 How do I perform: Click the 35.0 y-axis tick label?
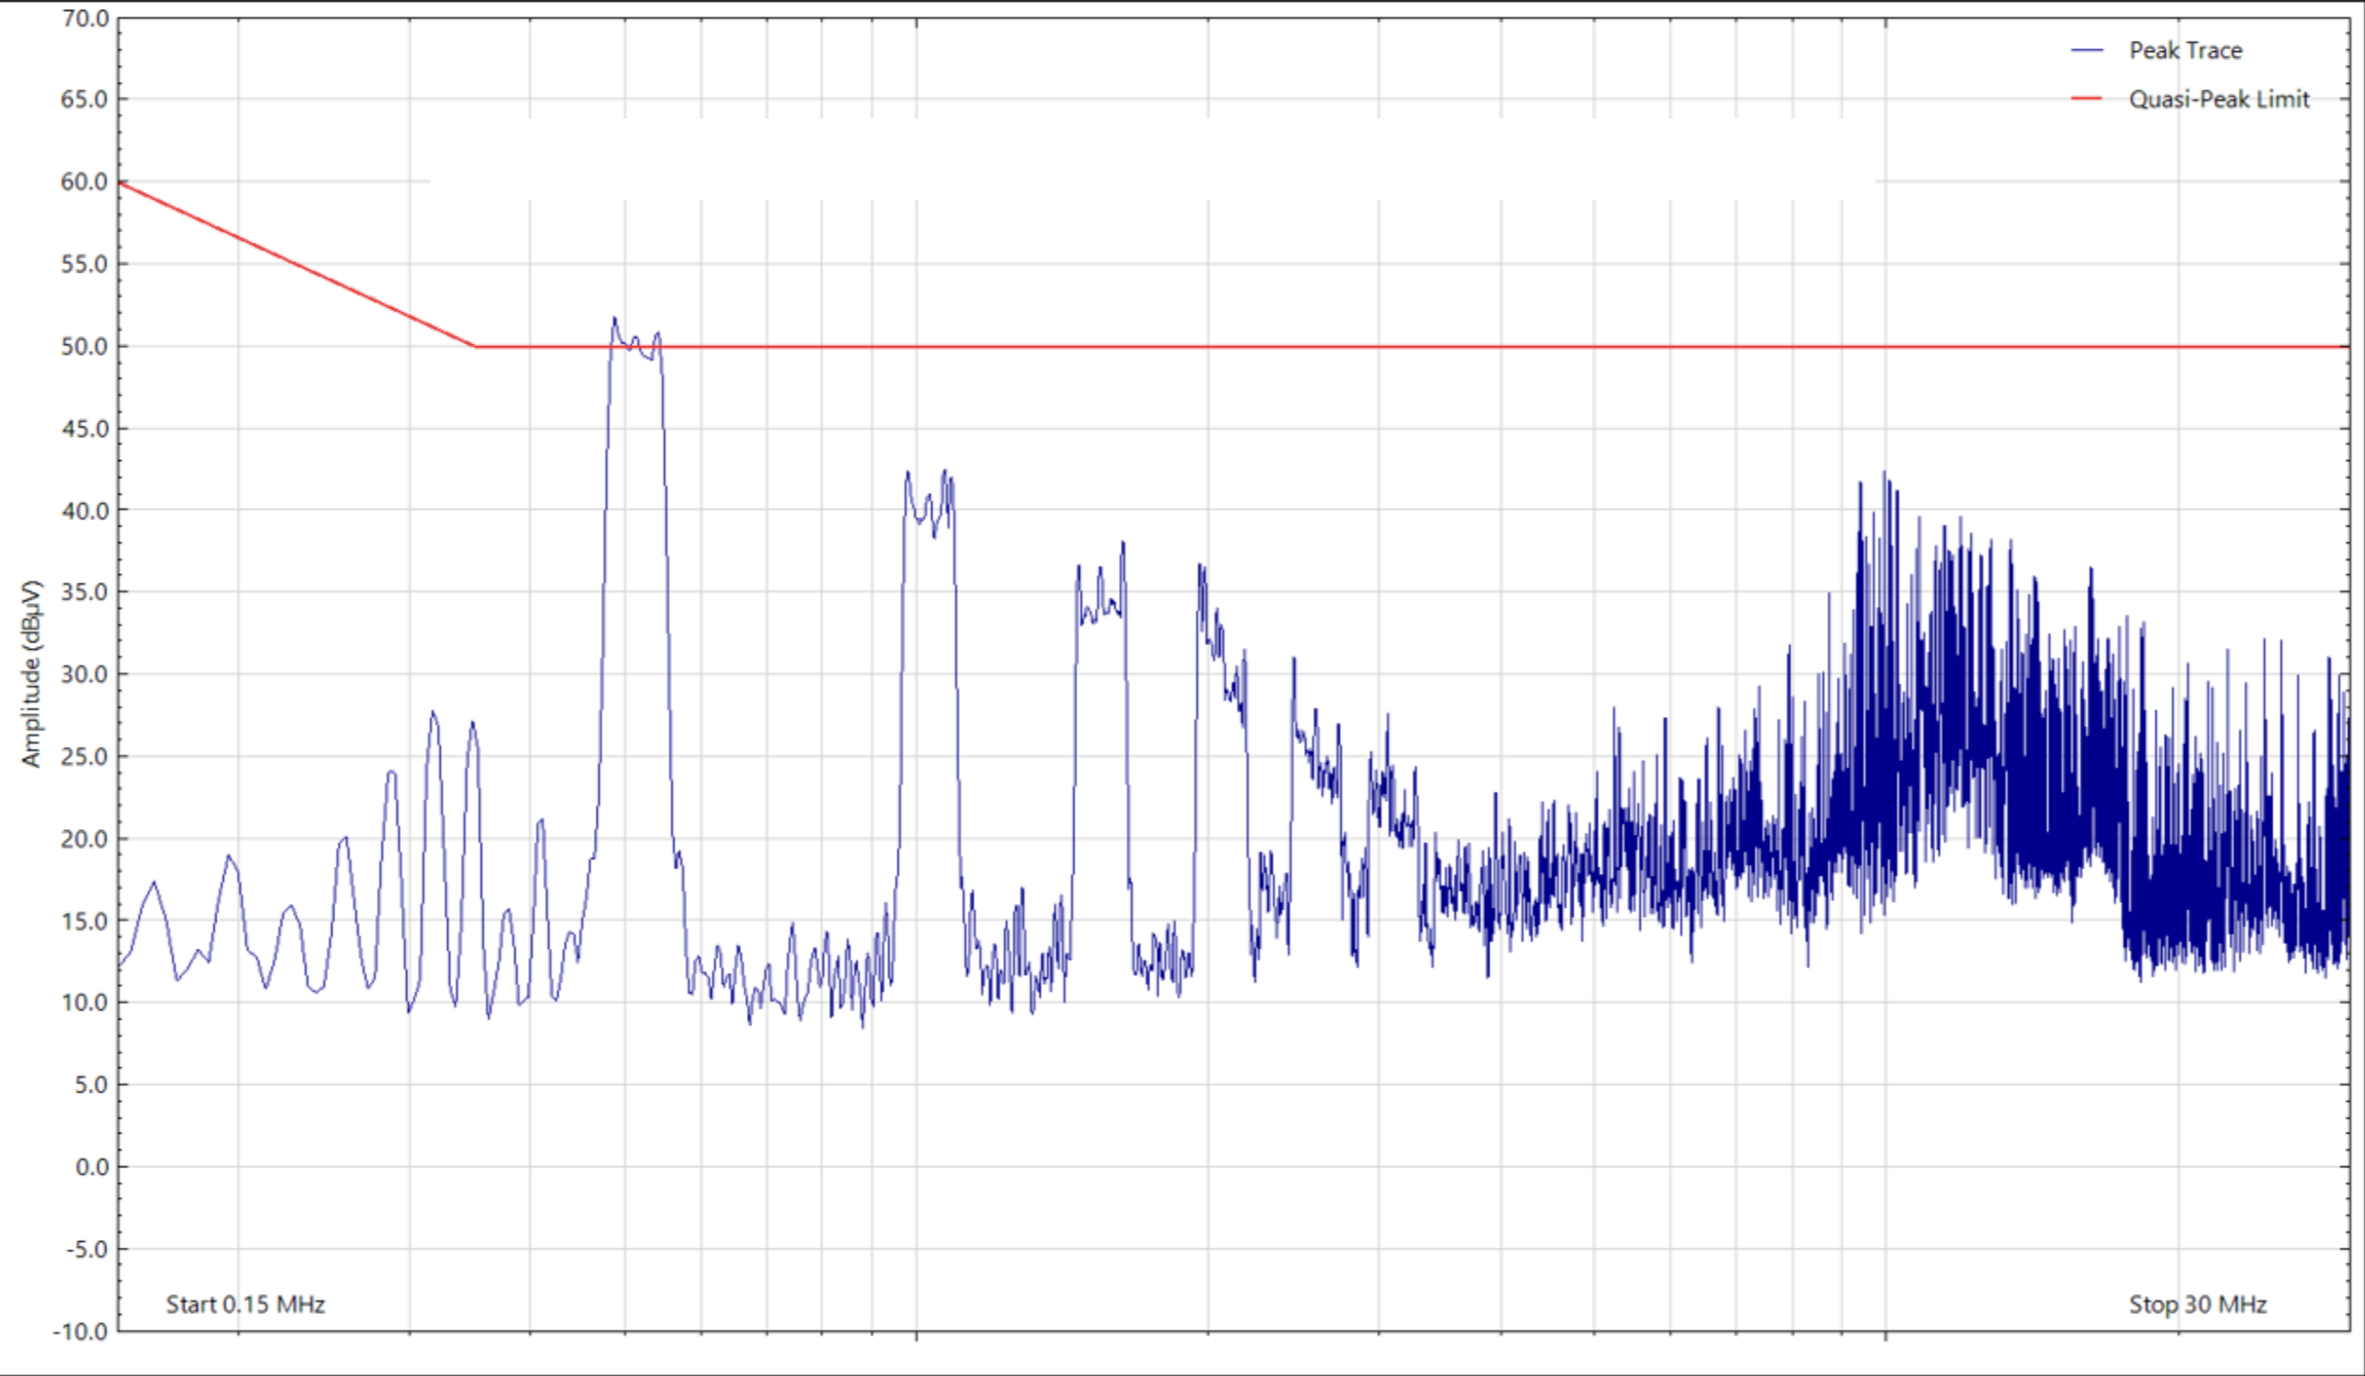click(86, 591)
